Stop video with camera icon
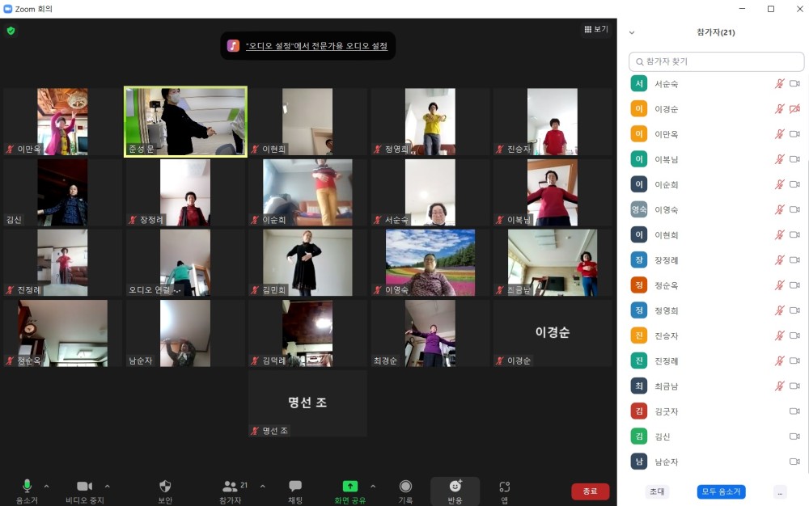Viewport: 809px width, 506px height. click(x=85, y=486)
